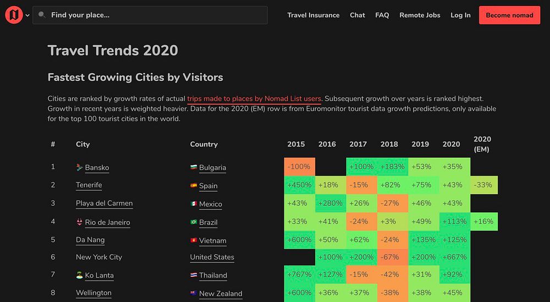Focus the Find your place search field
The width and height of the screenshot is (550, 302).
tap(150, 15)
